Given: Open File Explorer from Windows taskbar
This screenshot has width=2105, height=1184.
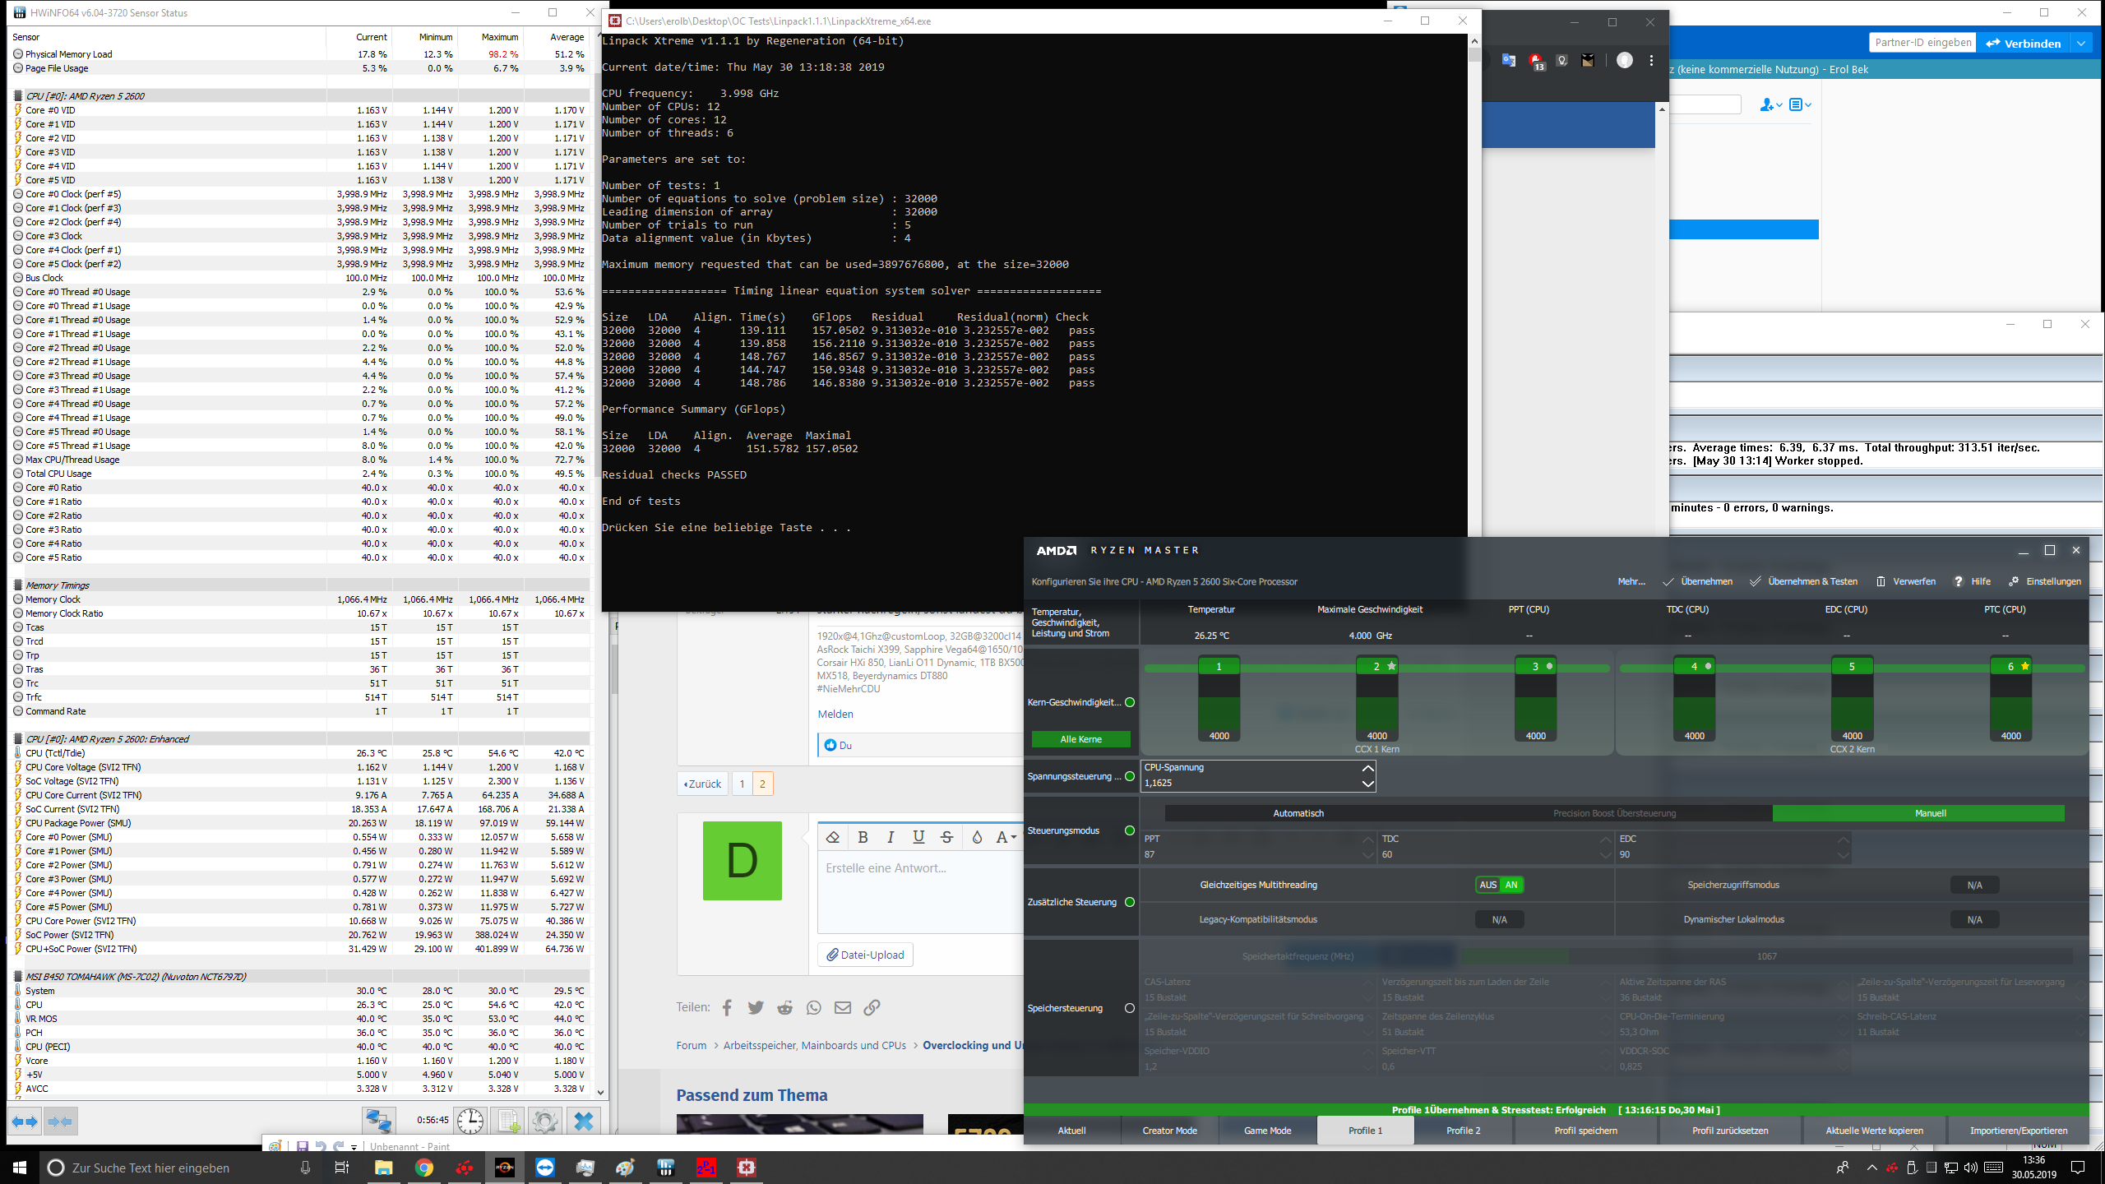Looking at the screenshot, I should 384,1168.
